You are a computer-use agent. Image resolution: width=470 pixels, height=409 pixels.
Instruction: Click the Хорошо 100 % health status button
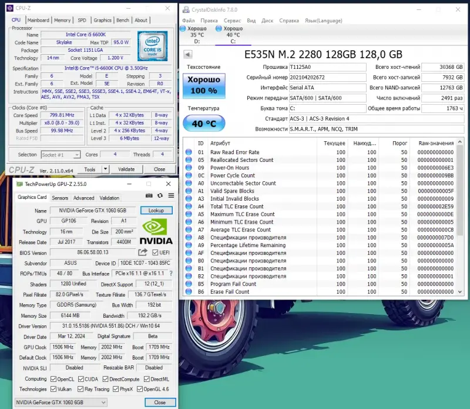[204, 86]
